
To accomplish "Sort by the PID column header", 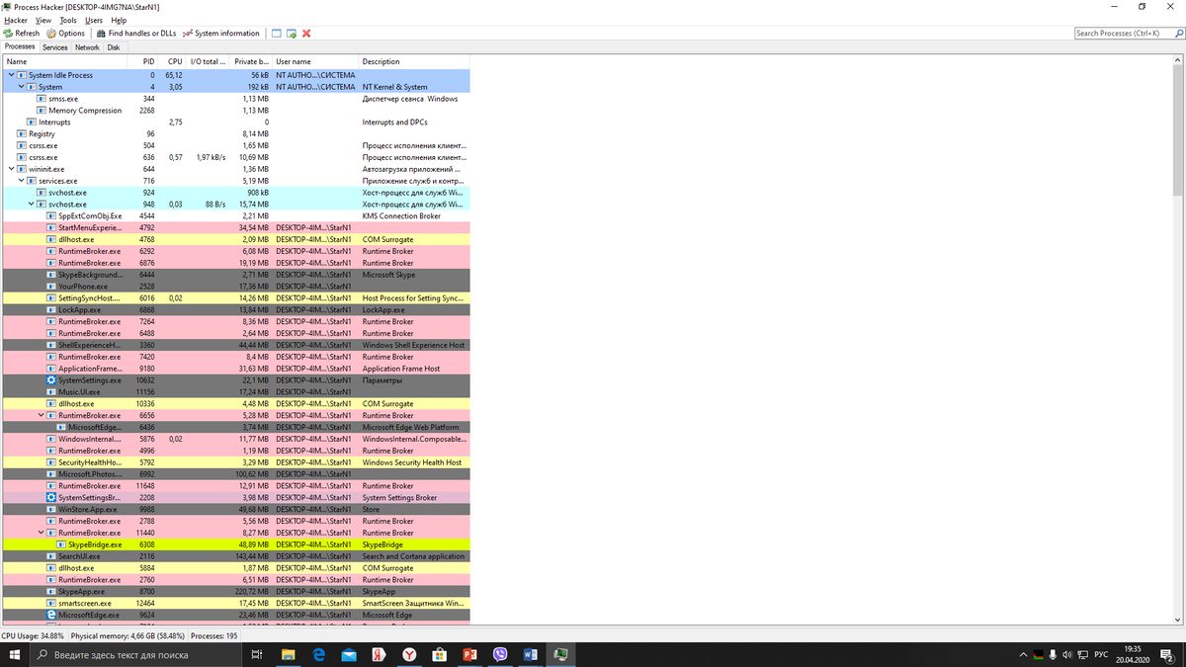I will point(143,61).
